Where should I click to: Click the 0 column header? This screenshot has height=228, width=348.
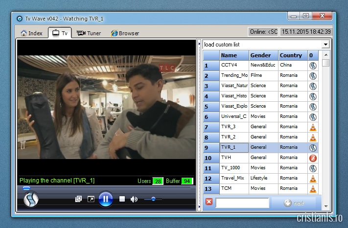(313, 55)
